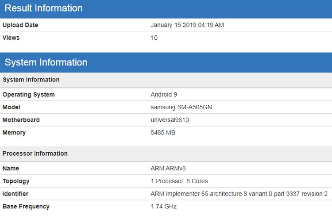Viewport: 332px width, 219px height.
Task: Click the universal9610 motherboard value
Action: point(170,120)
